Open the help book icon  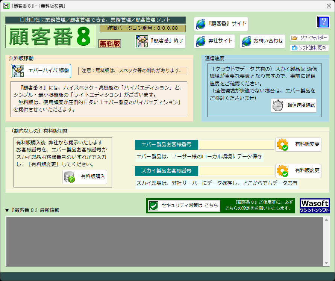point(323,22)
